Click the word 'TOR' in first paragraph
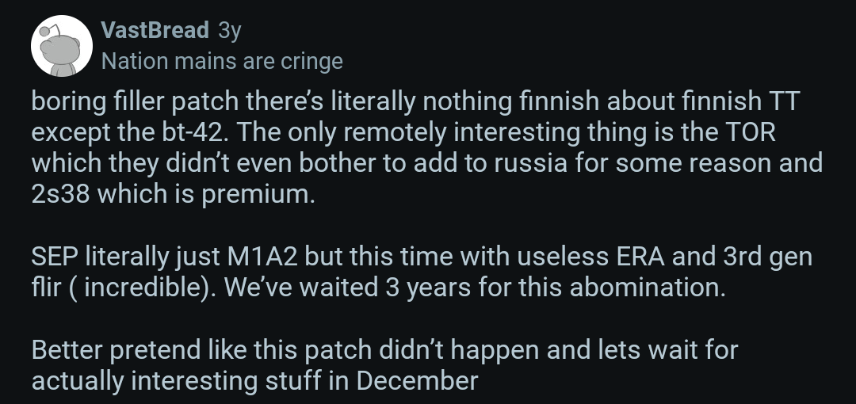The width and height of the screenshot is (856, 404). coord(746,133)
